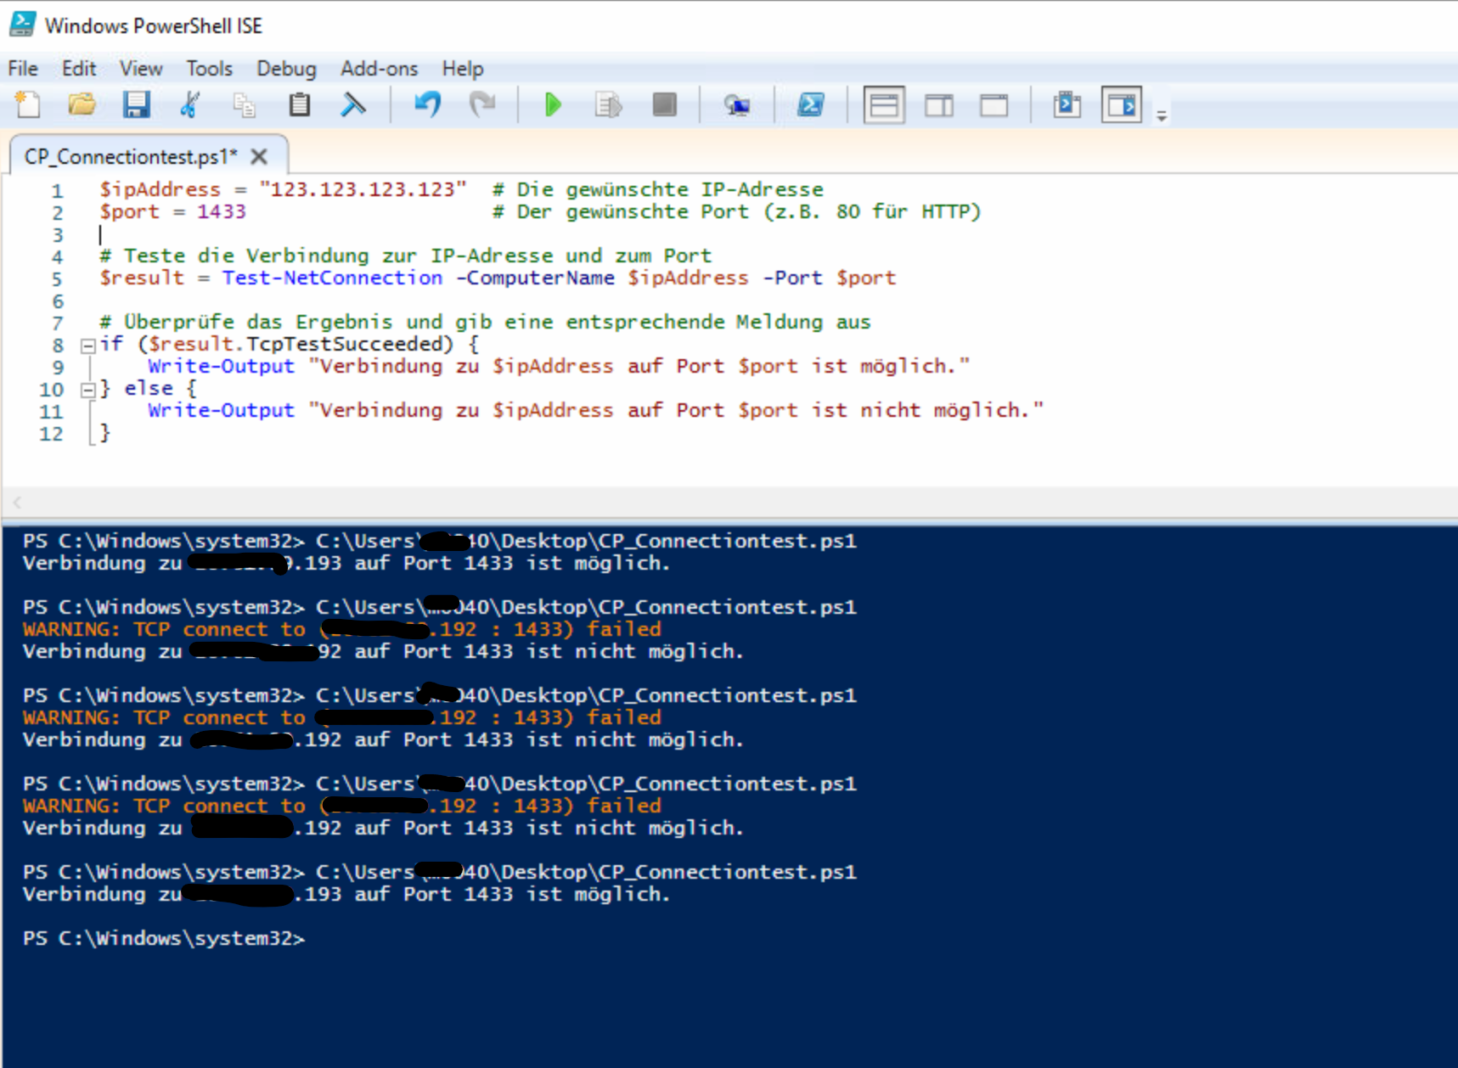Image resolution: width=1458 pixels, height=1068 pixels.
Task: Click the New Script toolbar icon
Action: tap(28, 105)
